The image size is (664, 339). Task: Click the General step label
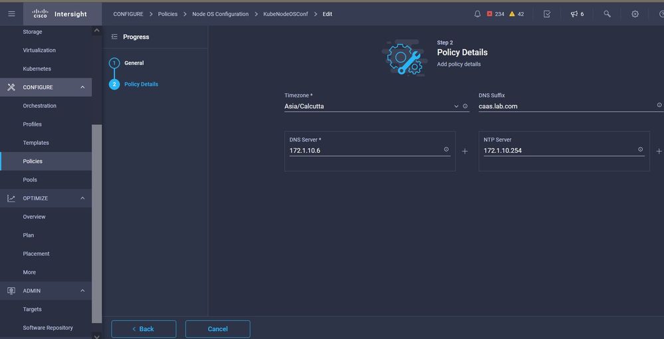pos(134,63)
